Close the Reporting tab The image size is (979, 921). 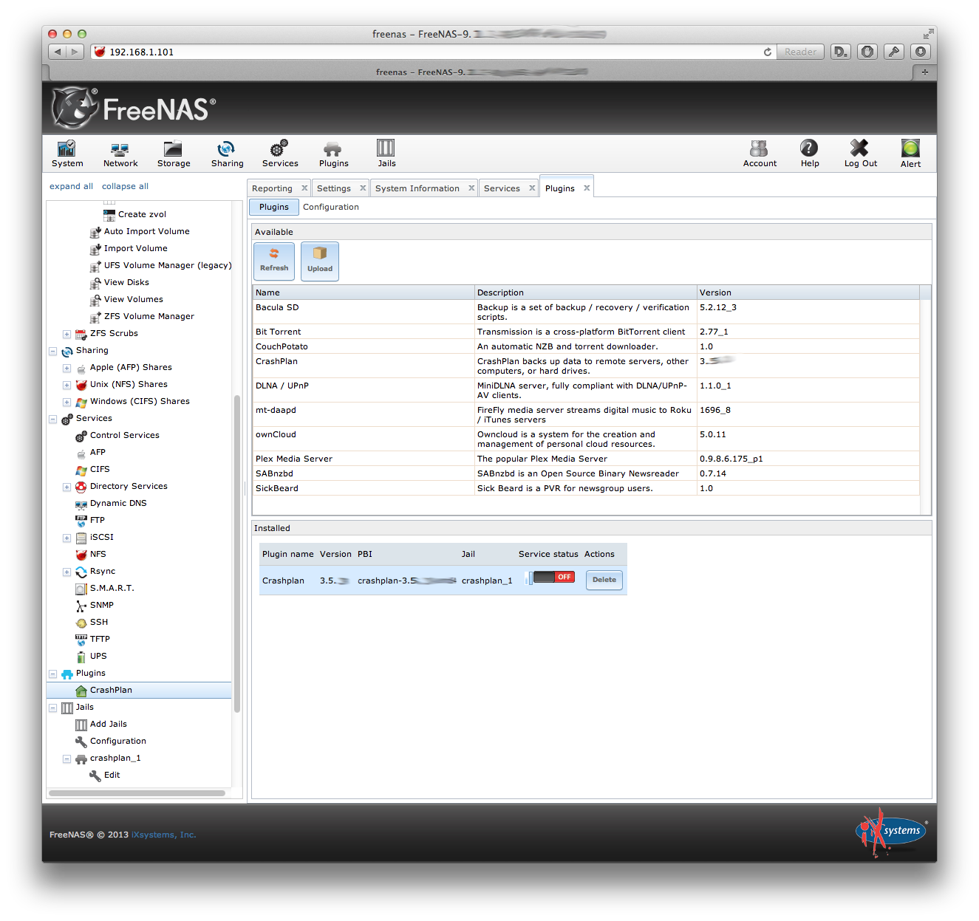click(x=304, y=188)
